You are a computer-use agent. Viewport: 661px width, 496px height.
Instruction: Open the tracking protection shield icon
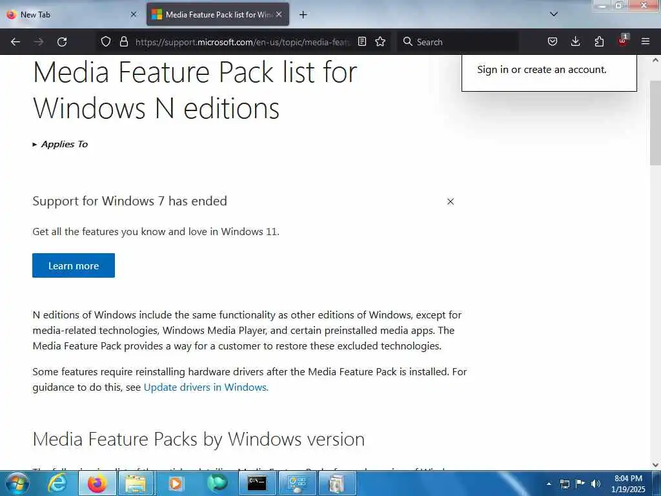tap(106, 41)
